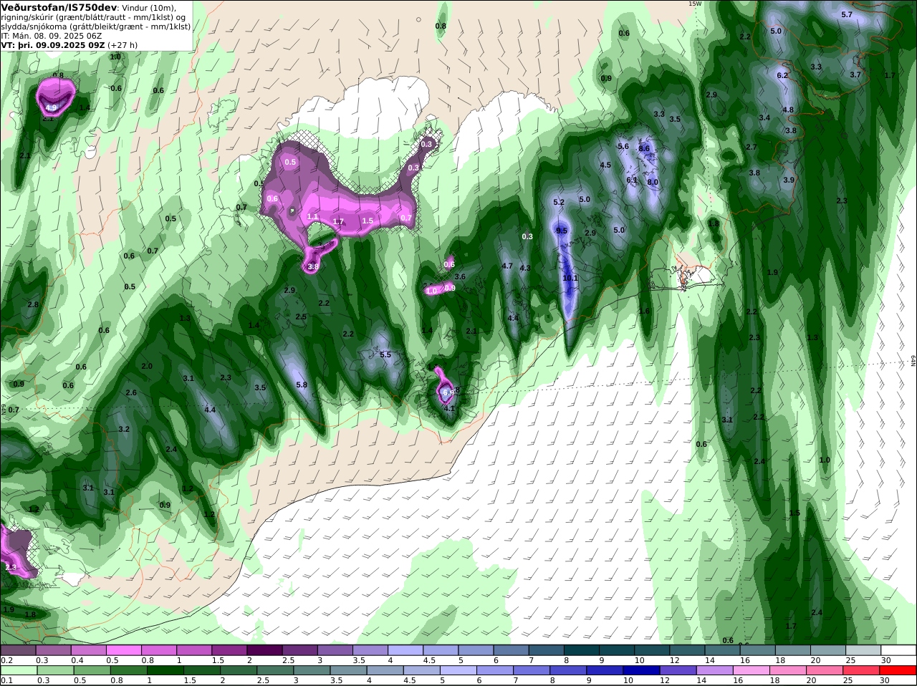The image size is (917, 686).
Task: Click the 4.7 precipitation value on the map
Action: (507, 266)
